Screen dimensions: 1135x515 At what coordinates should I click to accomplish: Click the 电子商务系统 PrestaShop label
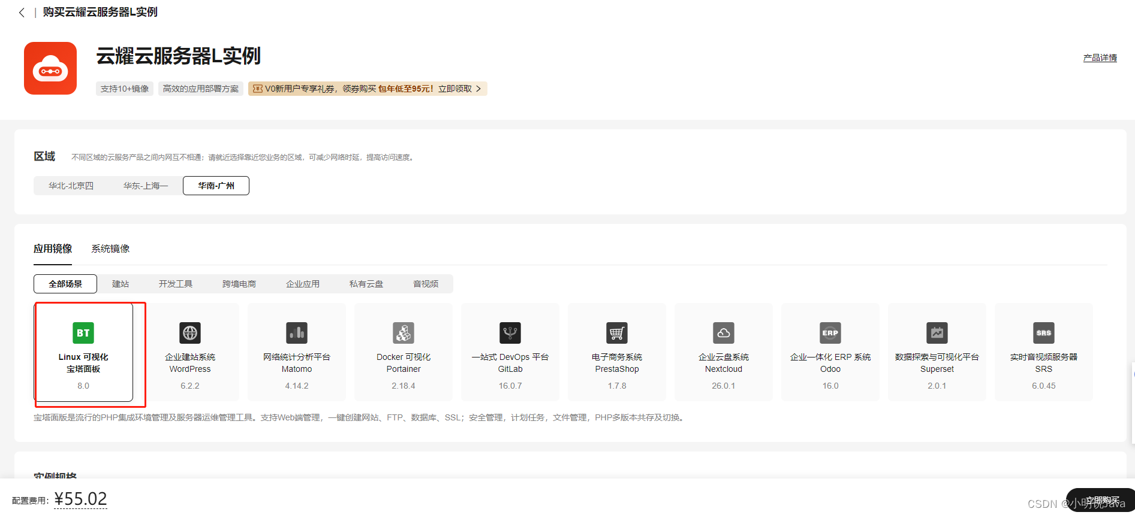(617, 363)
